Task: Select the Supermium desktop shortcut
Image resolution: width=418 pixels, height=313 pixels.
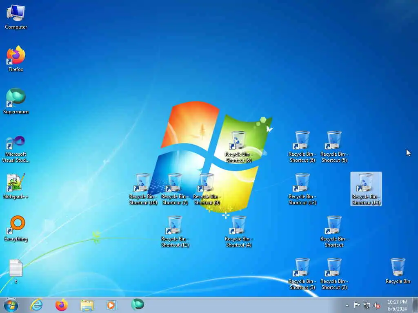Action: click(16, 101)
